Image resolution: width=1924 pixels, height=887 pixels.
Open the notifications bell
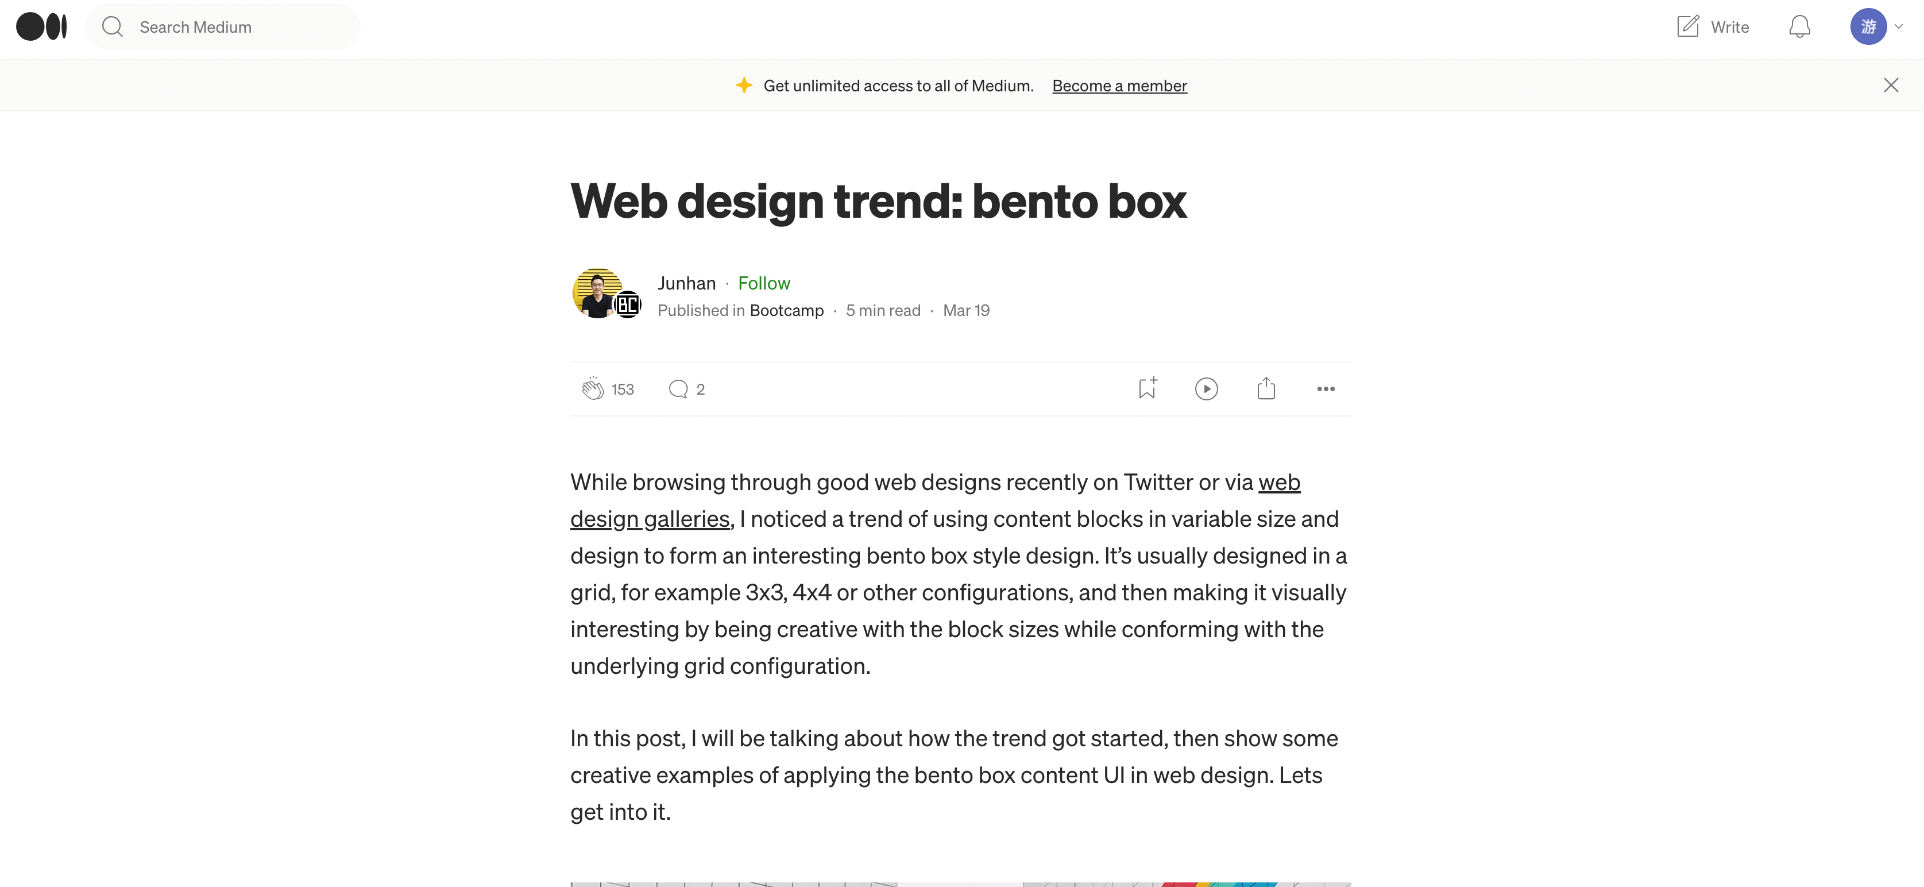pos(1799,27)
